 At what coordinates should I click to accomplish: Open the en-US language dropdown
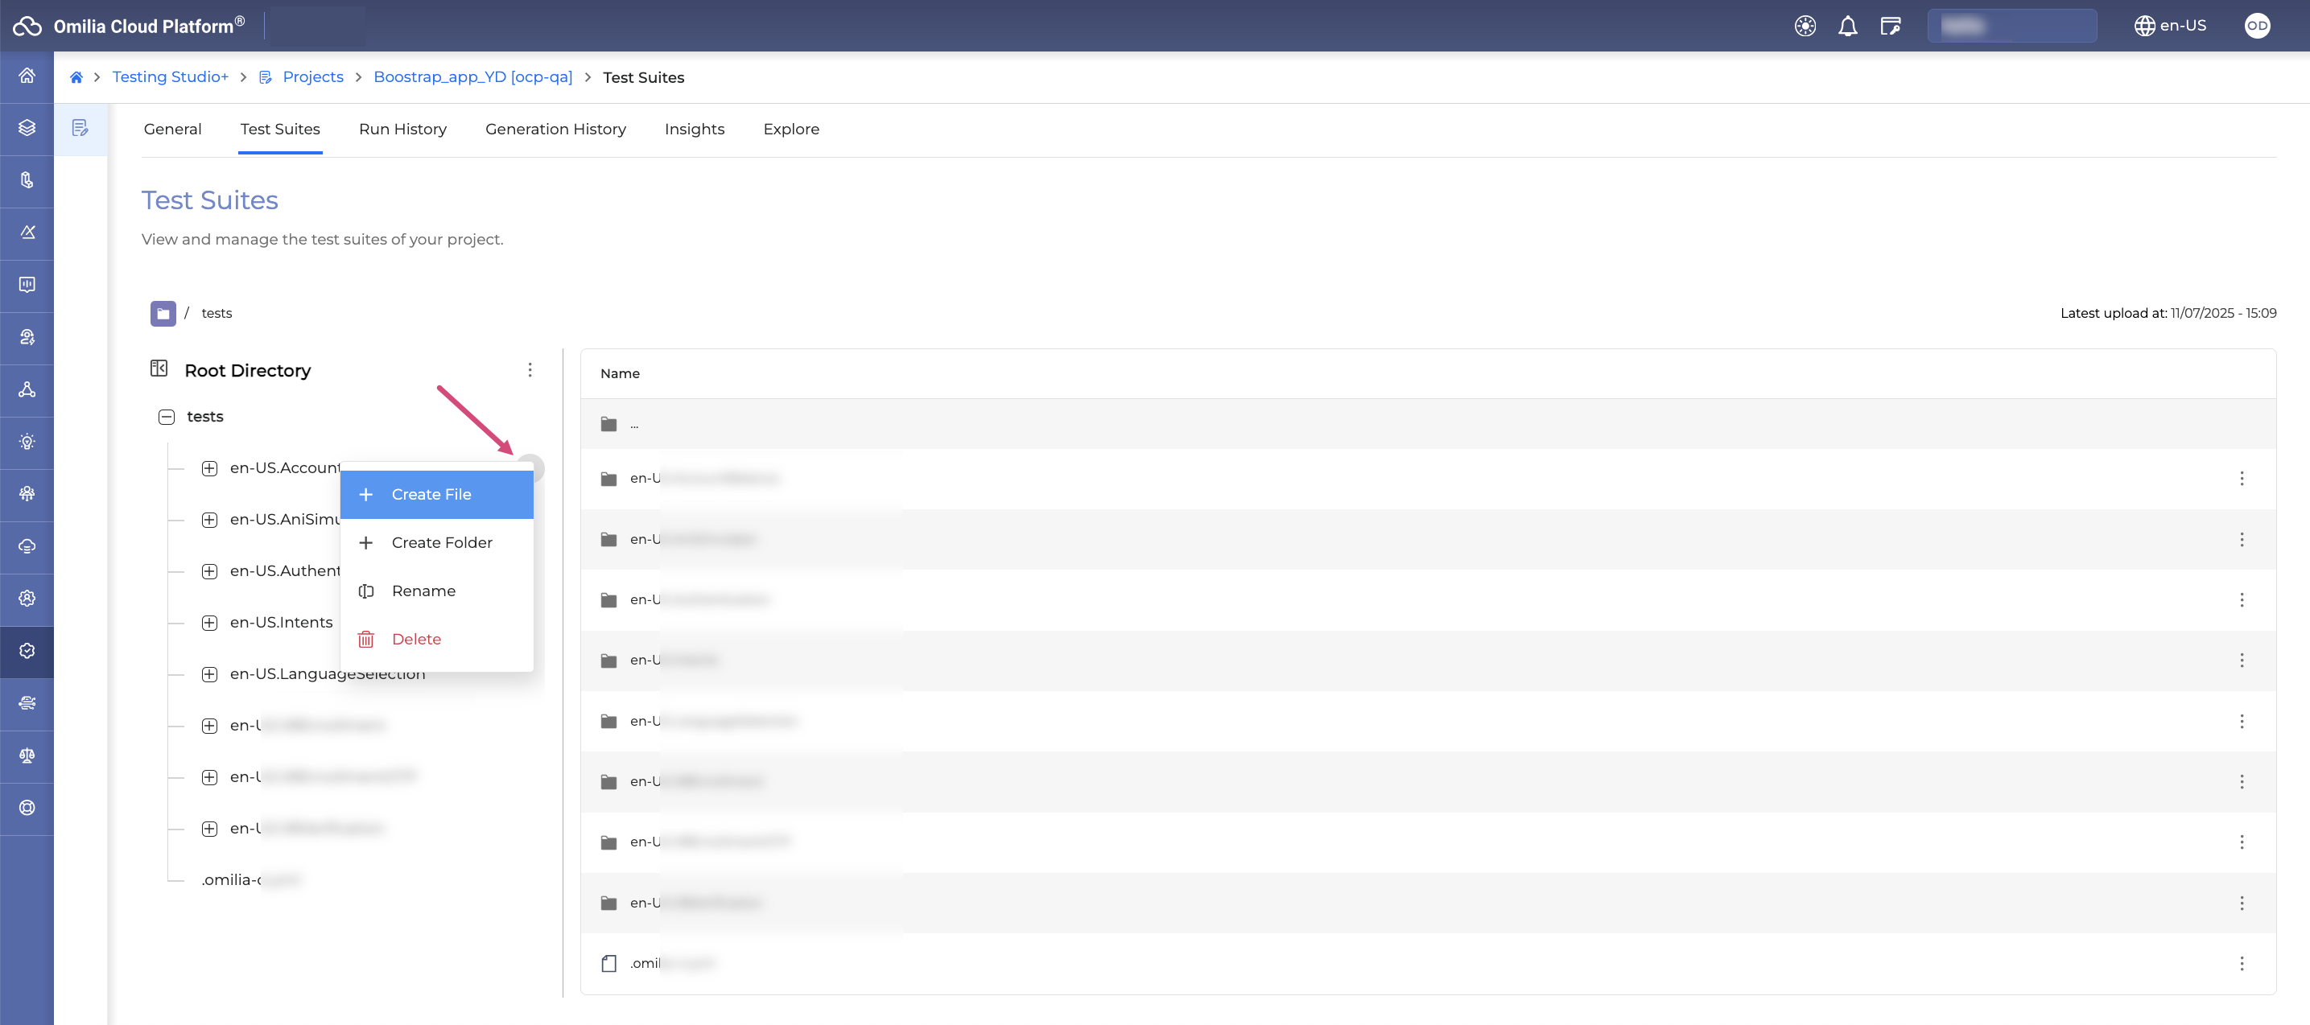2170,26
